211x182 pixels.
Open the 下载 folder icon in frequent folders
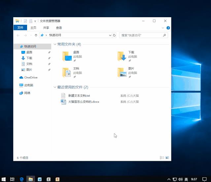click(x=122, y=56)
